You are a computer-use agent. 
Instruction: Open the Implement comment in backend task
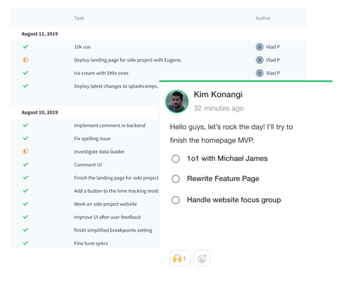(x=109, y=126)
